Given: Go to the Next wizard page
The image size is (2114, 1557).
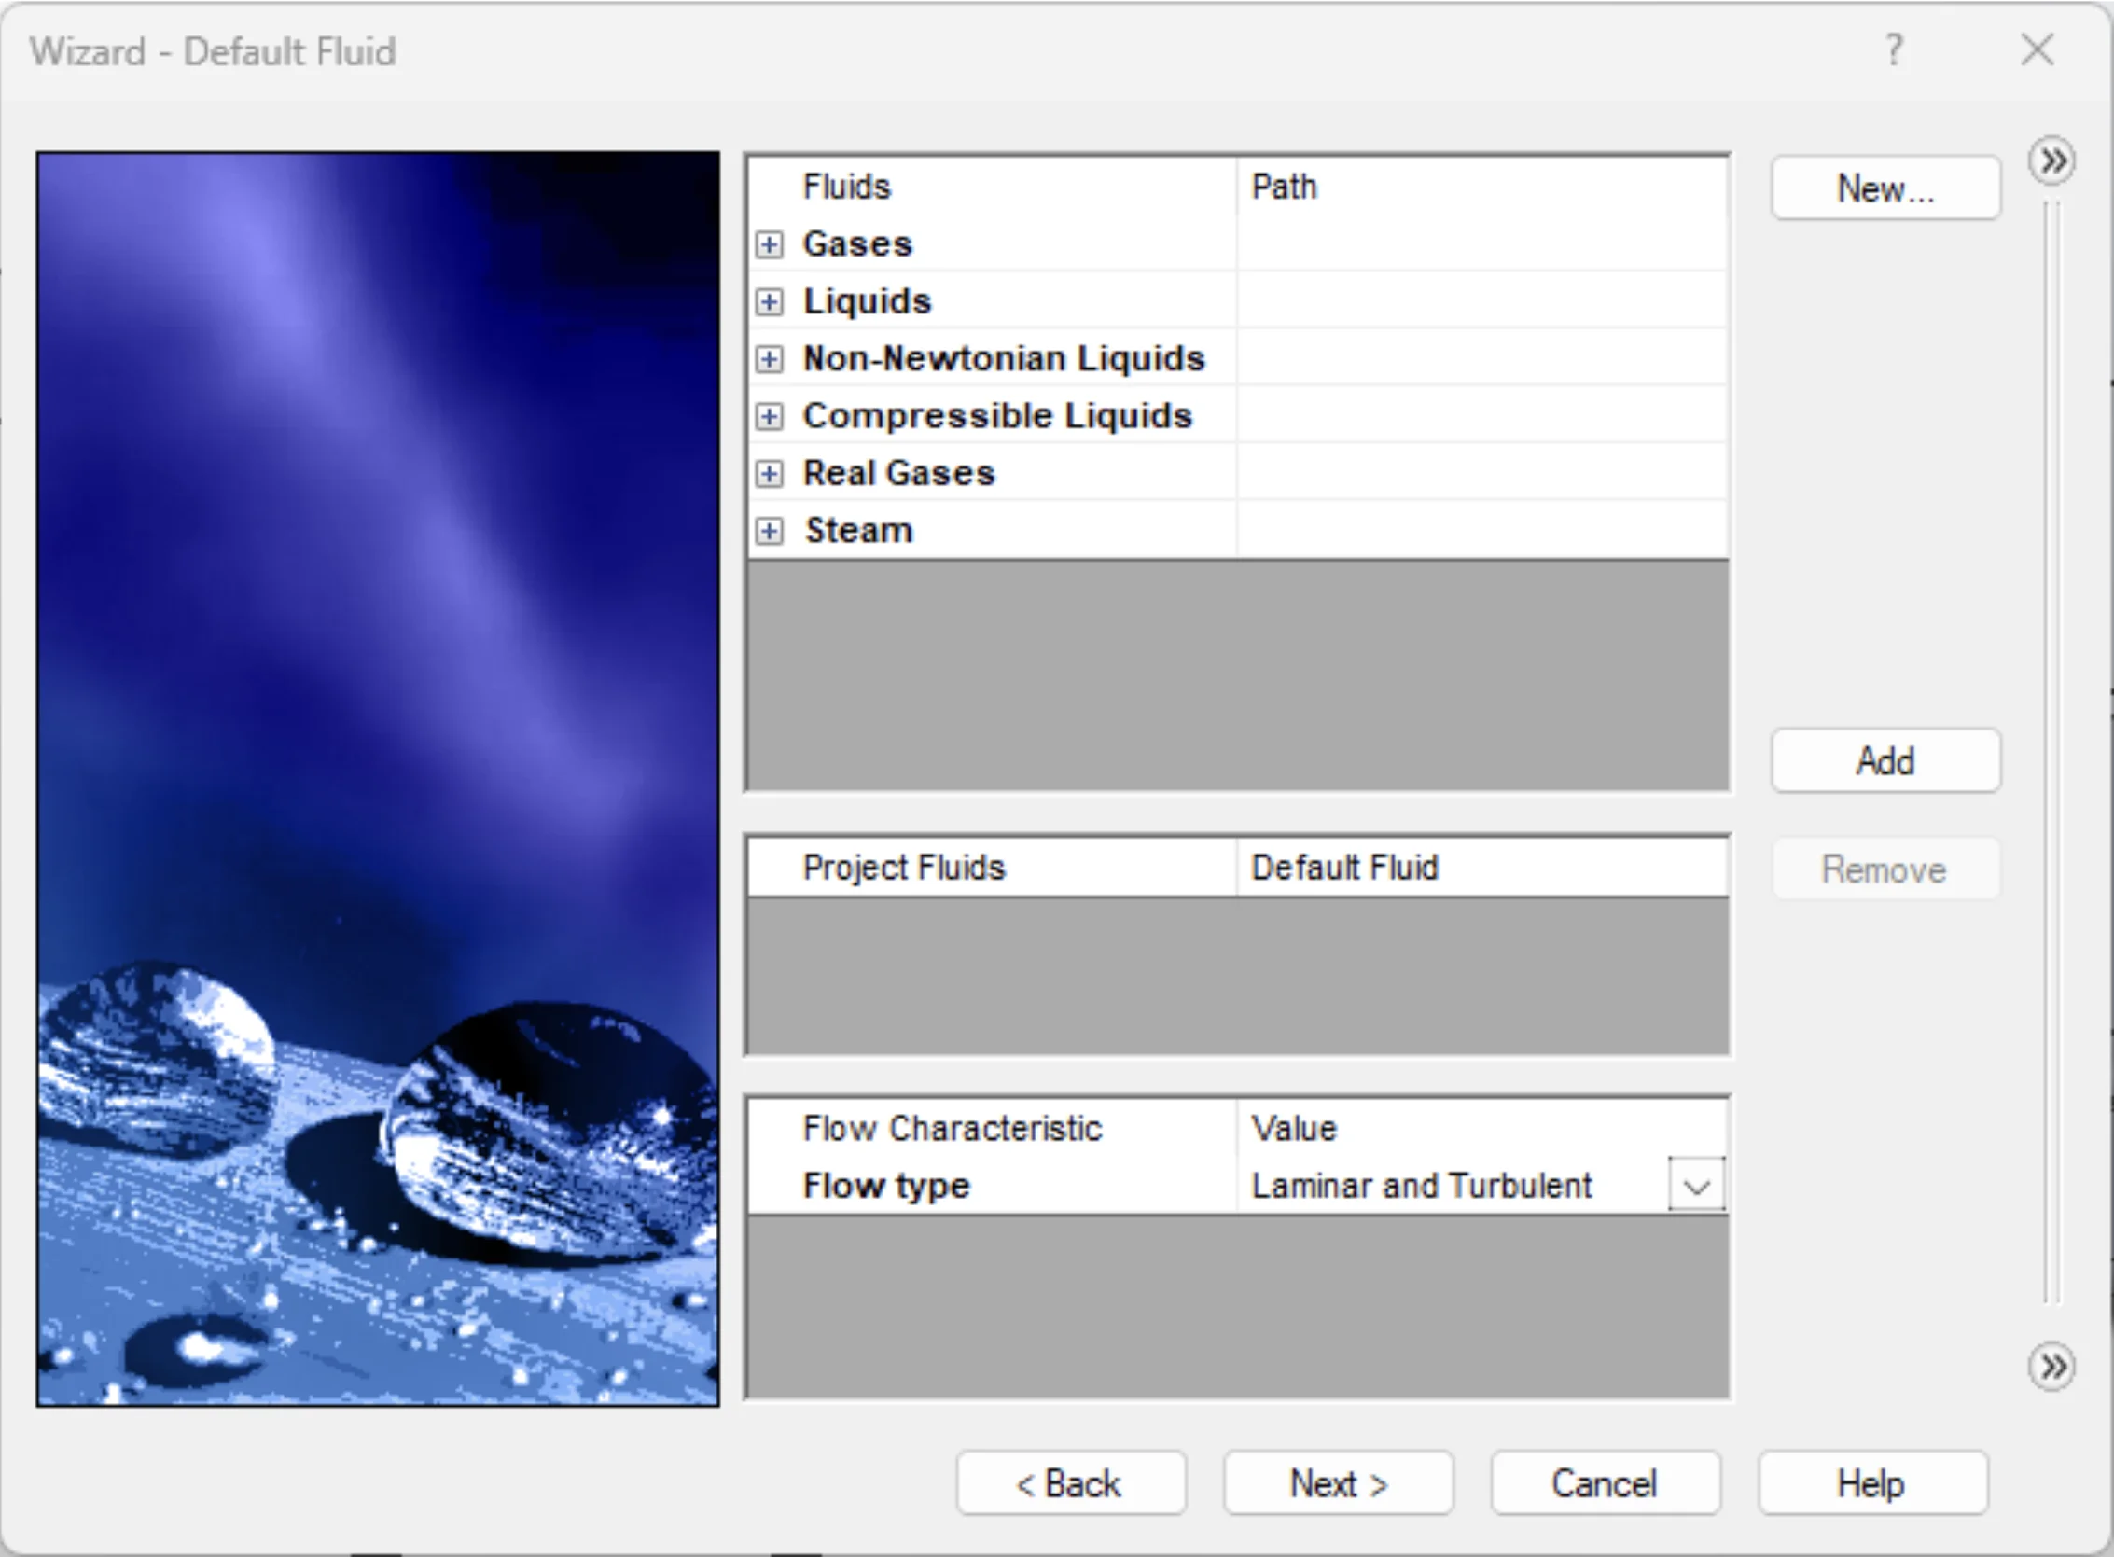Looking at the screenshot, I should pyautogui.click(x=1338, y=1483).
